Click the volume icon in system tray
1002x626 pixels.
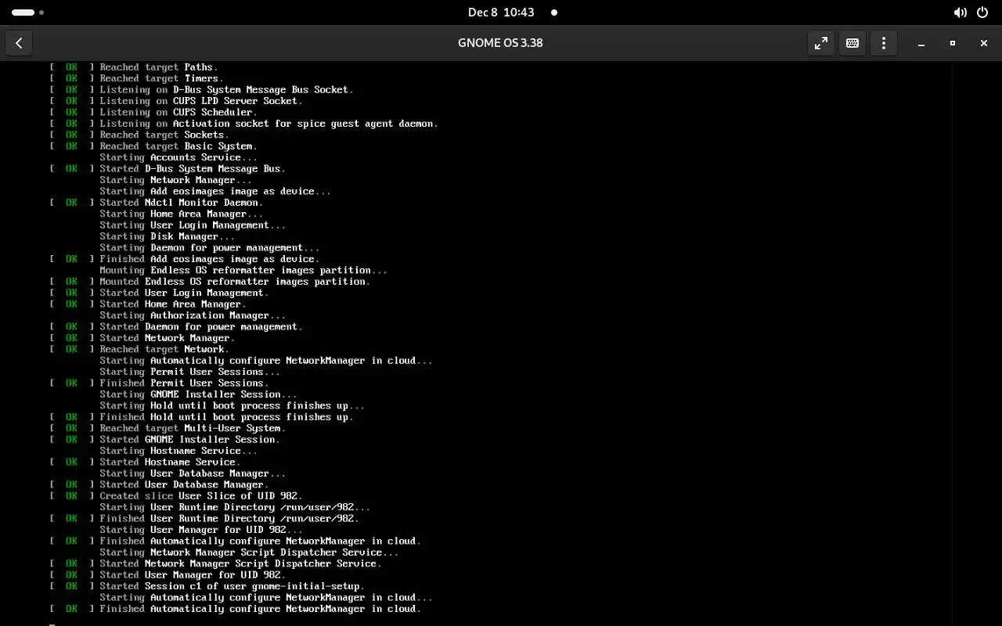tap(960, 13)
